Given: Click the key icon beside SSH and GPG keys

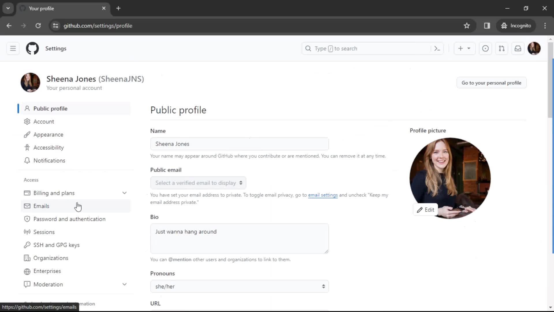Looking at the screenshot, I should click(x=27, y=245).
